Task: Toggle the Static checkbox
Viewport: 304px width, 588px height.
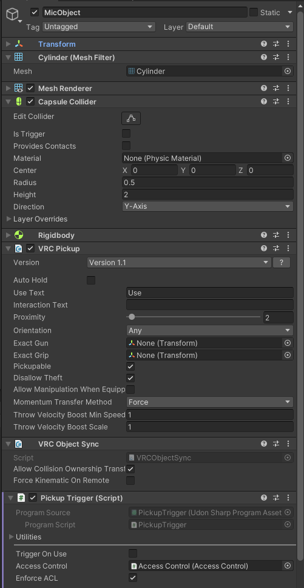Action: pos(254,12)
